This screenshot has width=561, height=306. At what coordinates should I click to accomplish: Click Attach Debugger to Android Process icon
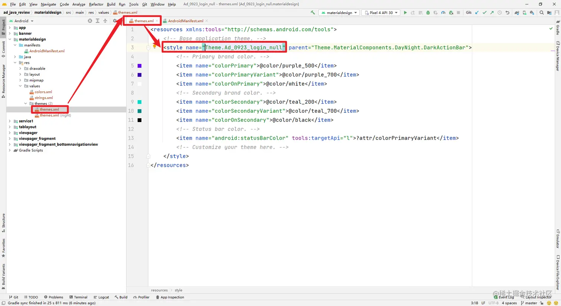point(451,13)
